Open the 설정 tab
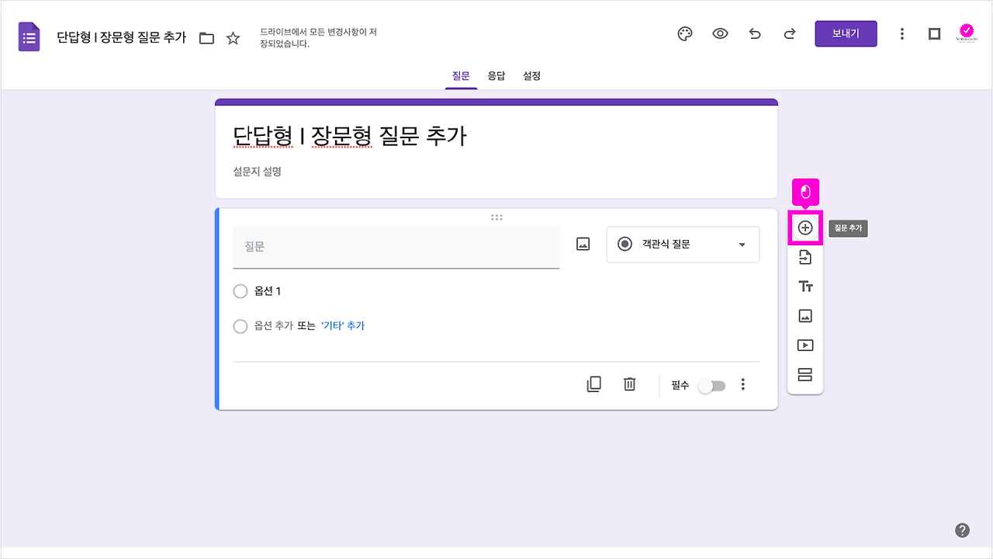 (531, 75)
